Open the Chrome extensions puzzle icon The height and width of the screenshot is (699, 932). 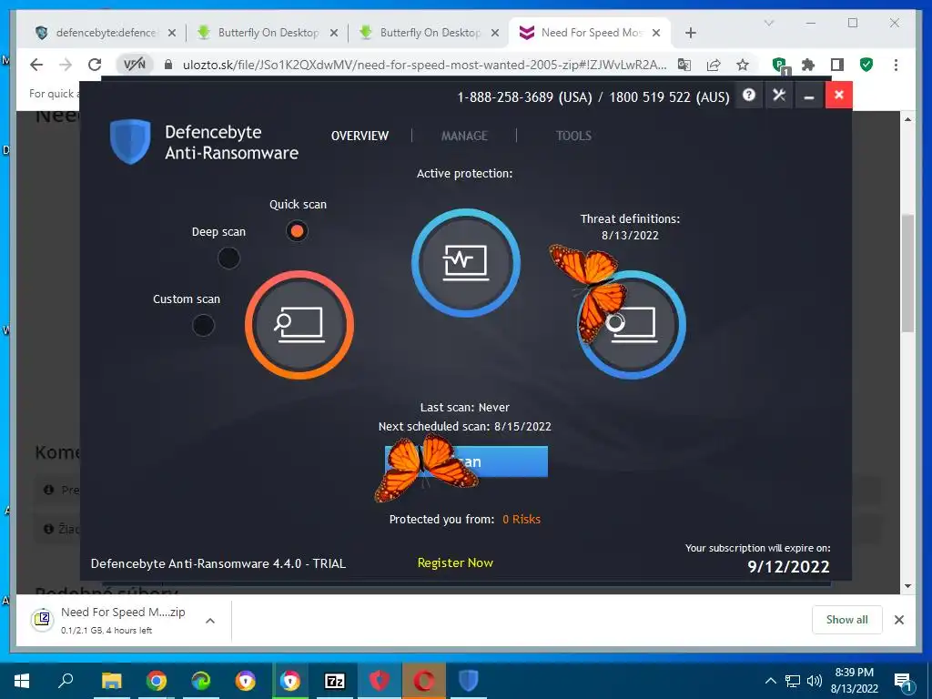tap(808, 65)
